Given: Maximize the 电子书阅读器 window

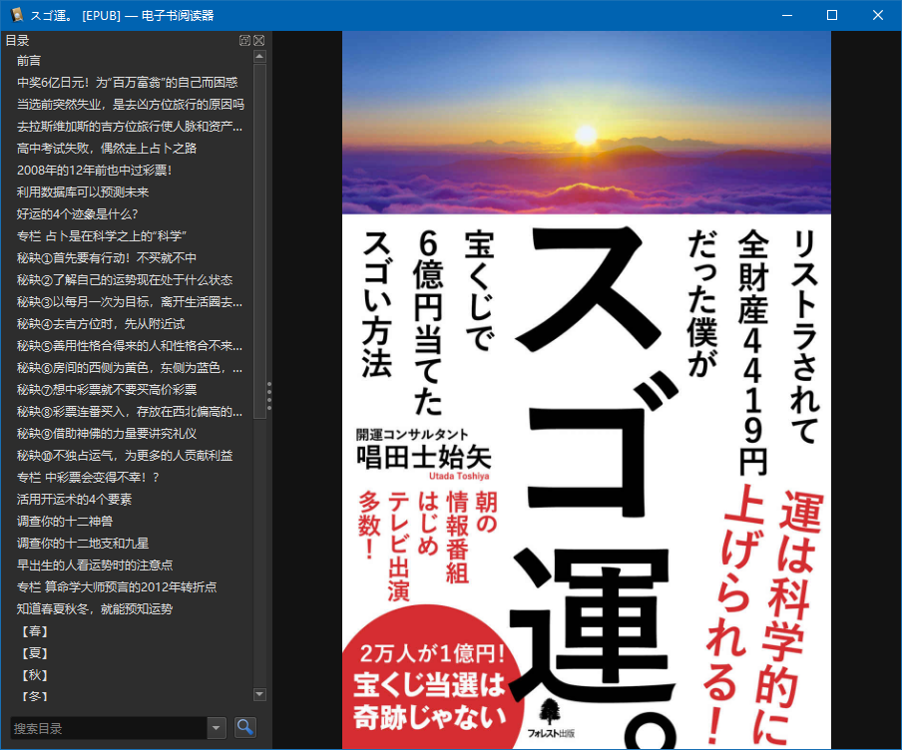Looking at the screenshot, I should tap(832, 15).
